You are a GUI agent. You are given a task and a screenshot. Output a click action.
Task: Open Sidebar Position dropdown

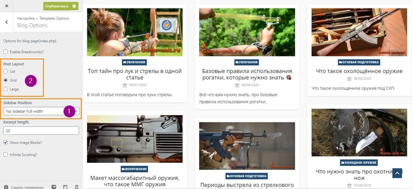41,111
